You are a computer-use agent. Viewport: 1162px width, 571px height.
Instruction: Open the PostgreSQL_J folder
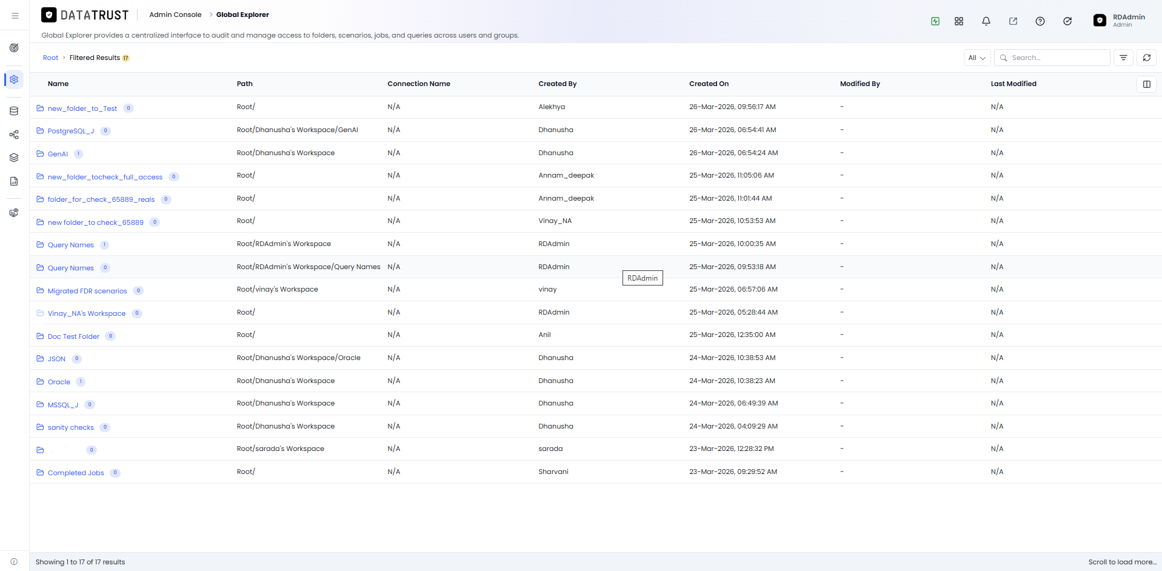click(x=71, y=131)
